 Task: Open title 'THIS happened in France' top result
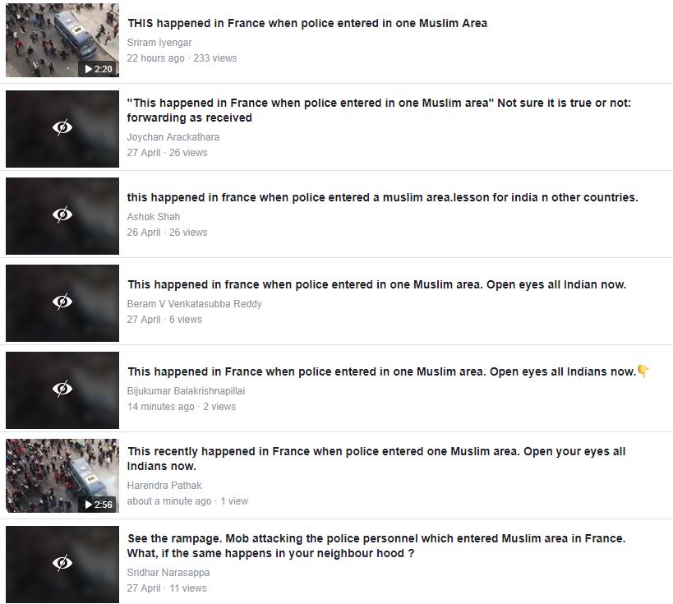pos(307,23)
